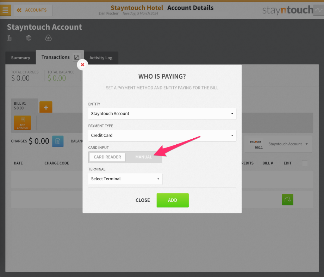Open the Payment Type dropdown
Viewport: 324px width, 277px height.
coord(162,136)
